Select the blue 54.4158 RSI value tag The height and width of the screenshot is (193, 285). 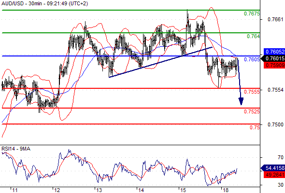click(x=273, y=168)
